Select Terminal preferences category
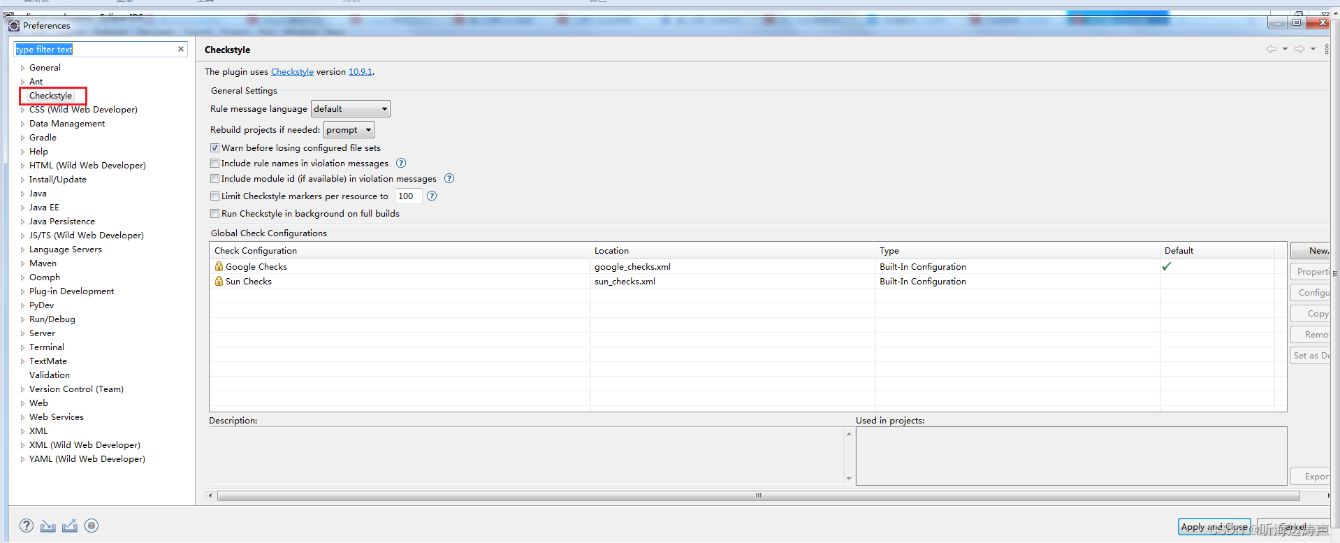The image size is (1340, 543). [x=46, y=347]
